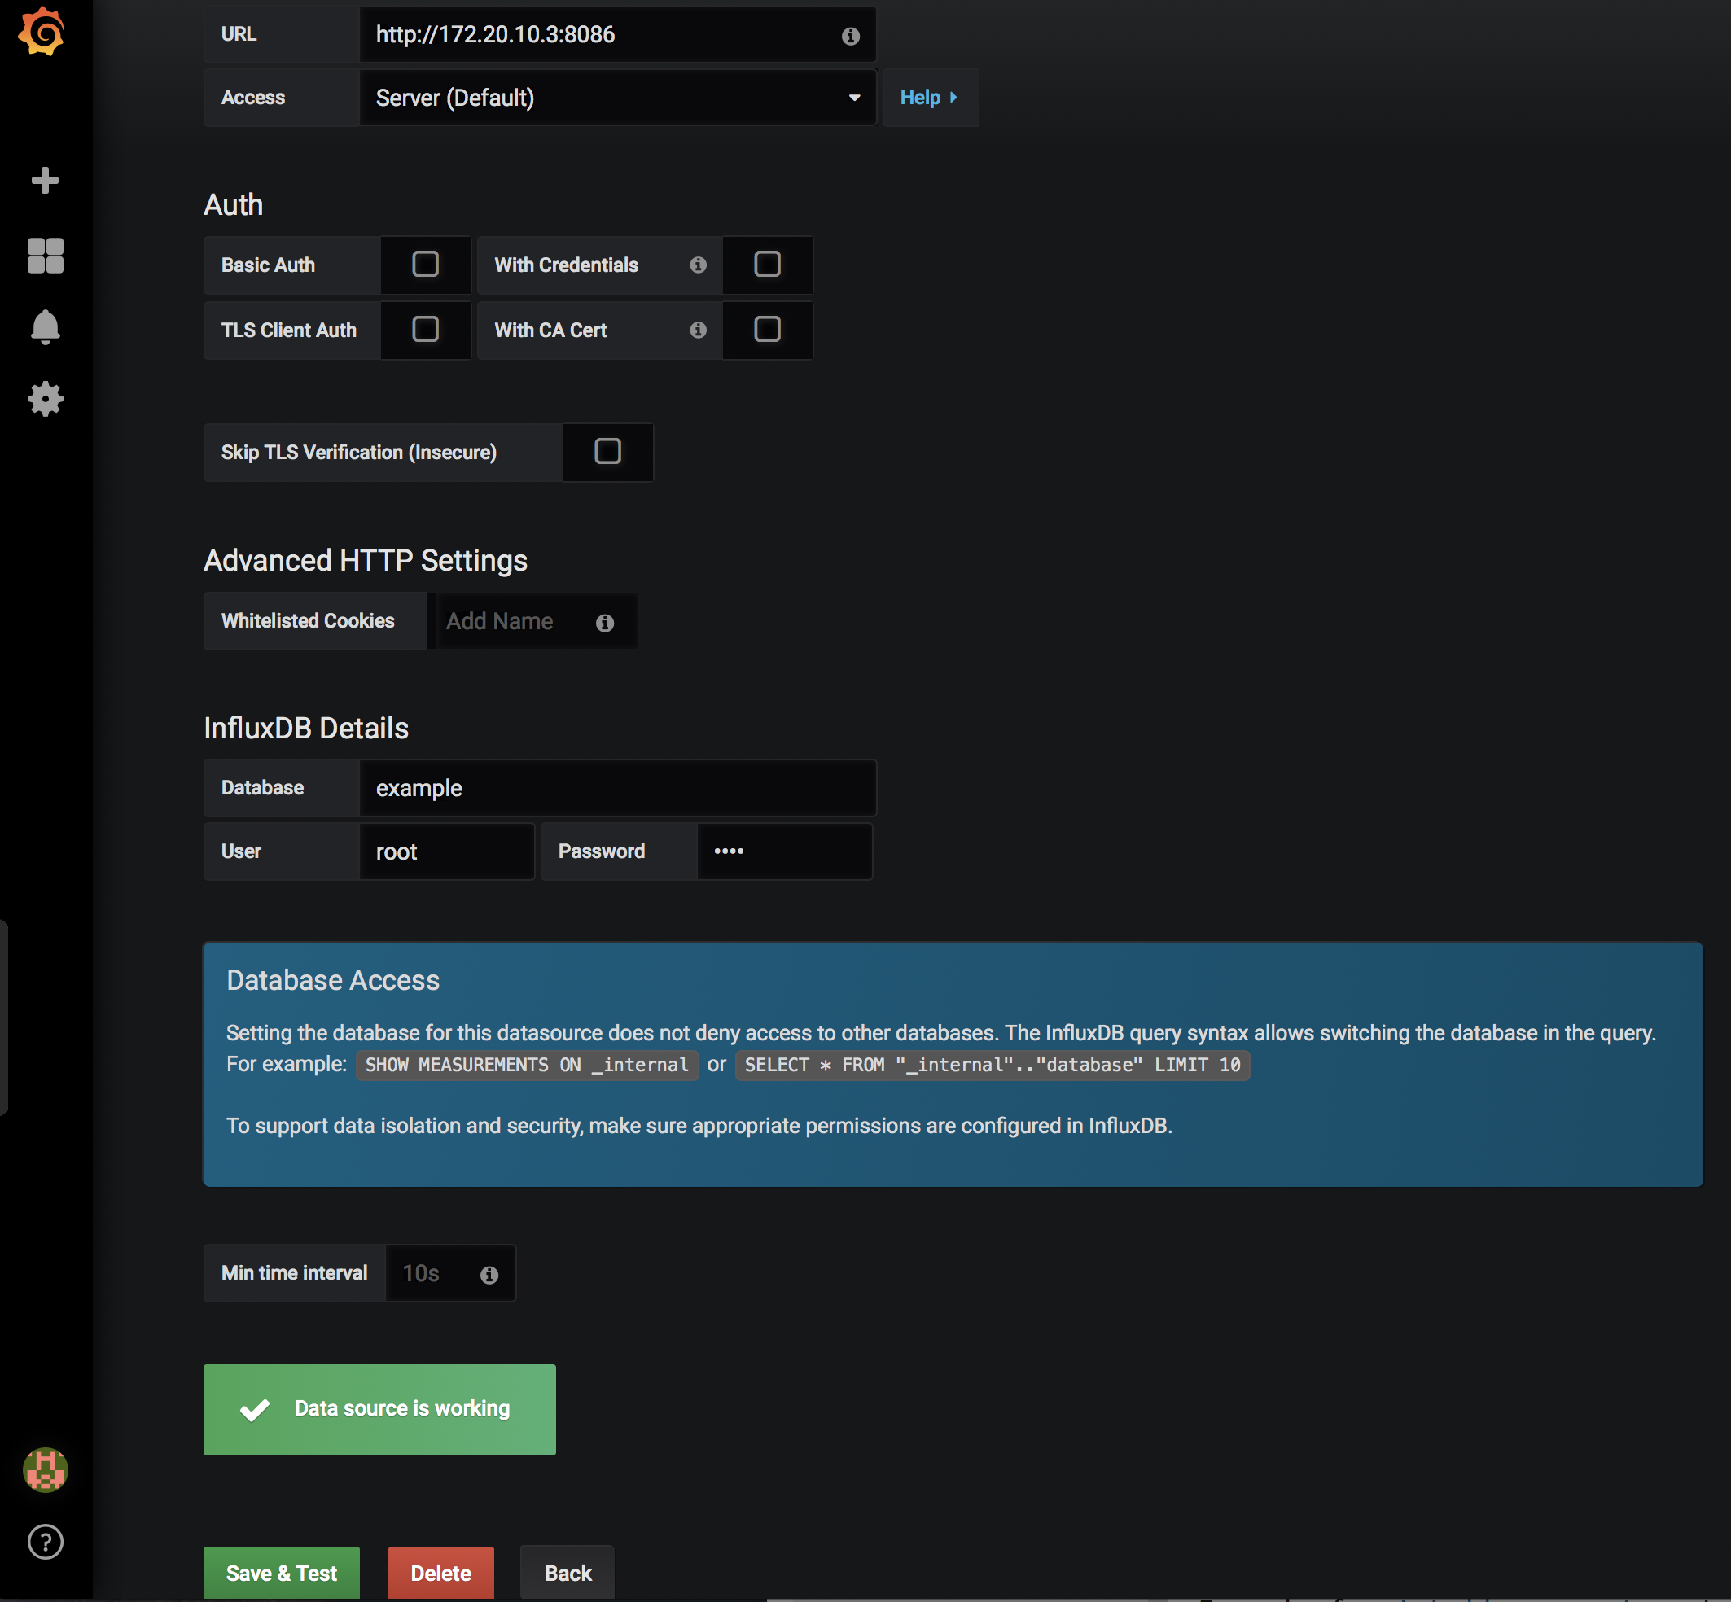Viewport: 1731px width, 1602px height.
Task: Click the Add new panel icon
Action: [x=44, y=181]
